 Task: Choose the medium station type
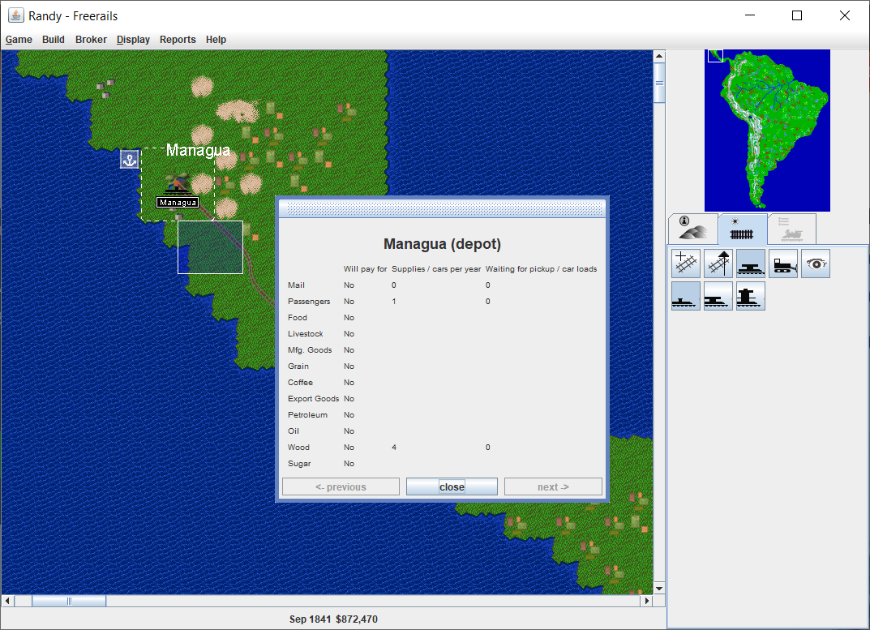coord(718,296)
